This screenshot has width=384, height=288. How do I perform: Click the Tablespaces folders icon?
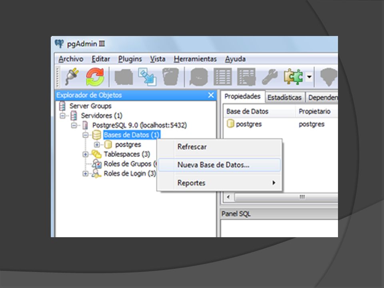click(x=96, y=154)
